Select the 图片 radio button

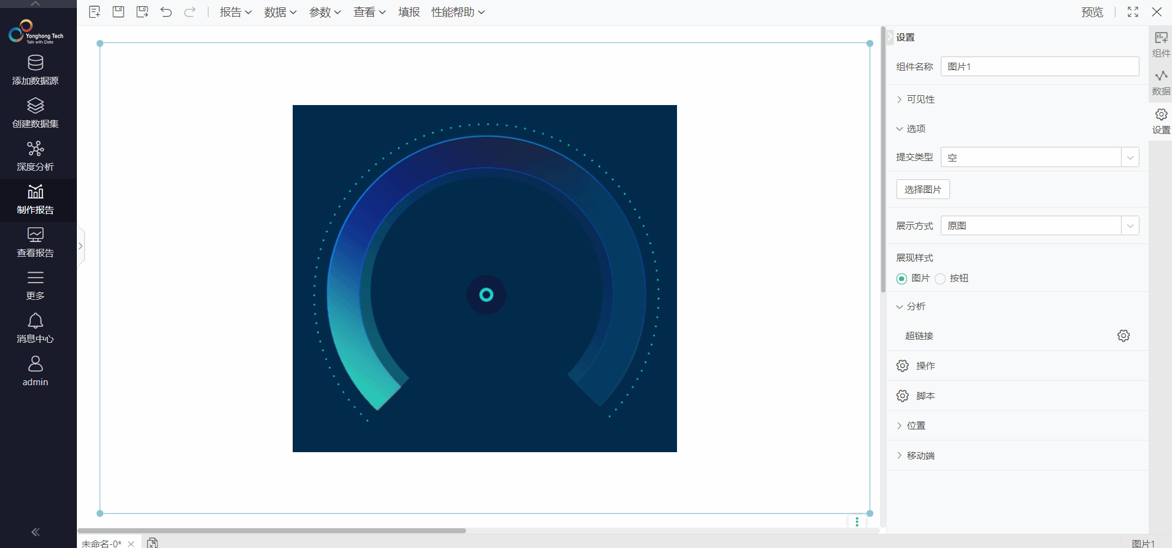(901, 279)
